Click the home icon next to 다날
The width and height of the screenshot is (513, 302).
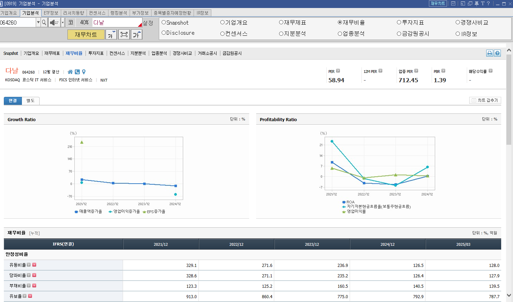click(x=70, y=72)
